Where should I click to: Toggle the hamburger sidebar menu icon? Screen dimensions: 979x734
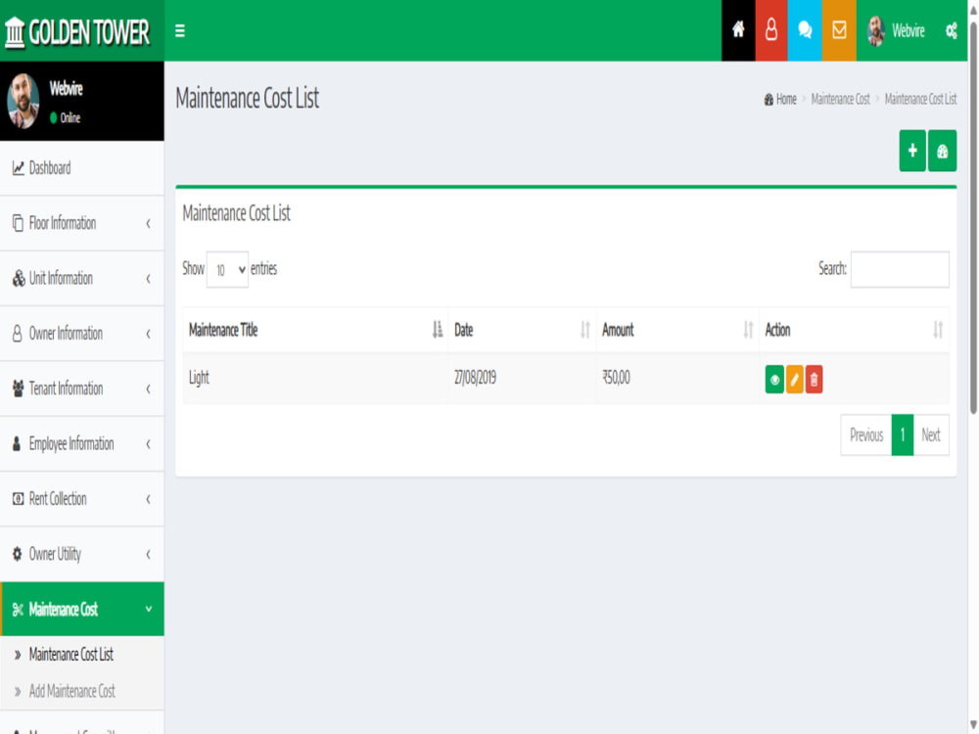[x=180, y=30]
